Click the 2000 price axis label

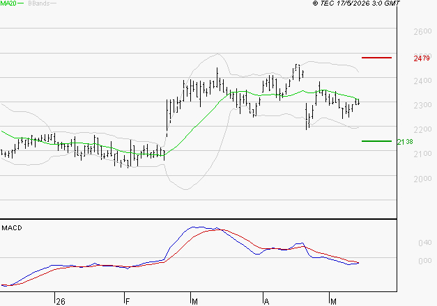pos(422,179)
